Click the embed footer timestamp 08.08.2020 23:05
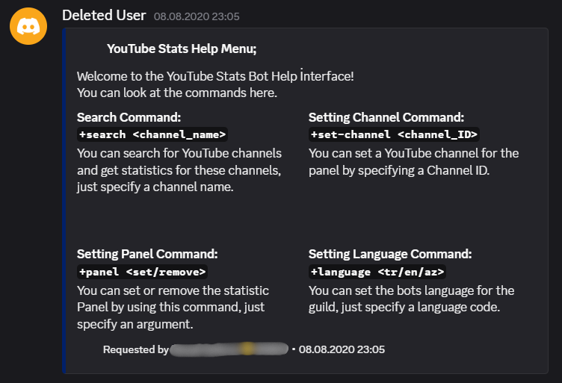The height and width of the screenshot is (383, 562). tap(342, 349)
